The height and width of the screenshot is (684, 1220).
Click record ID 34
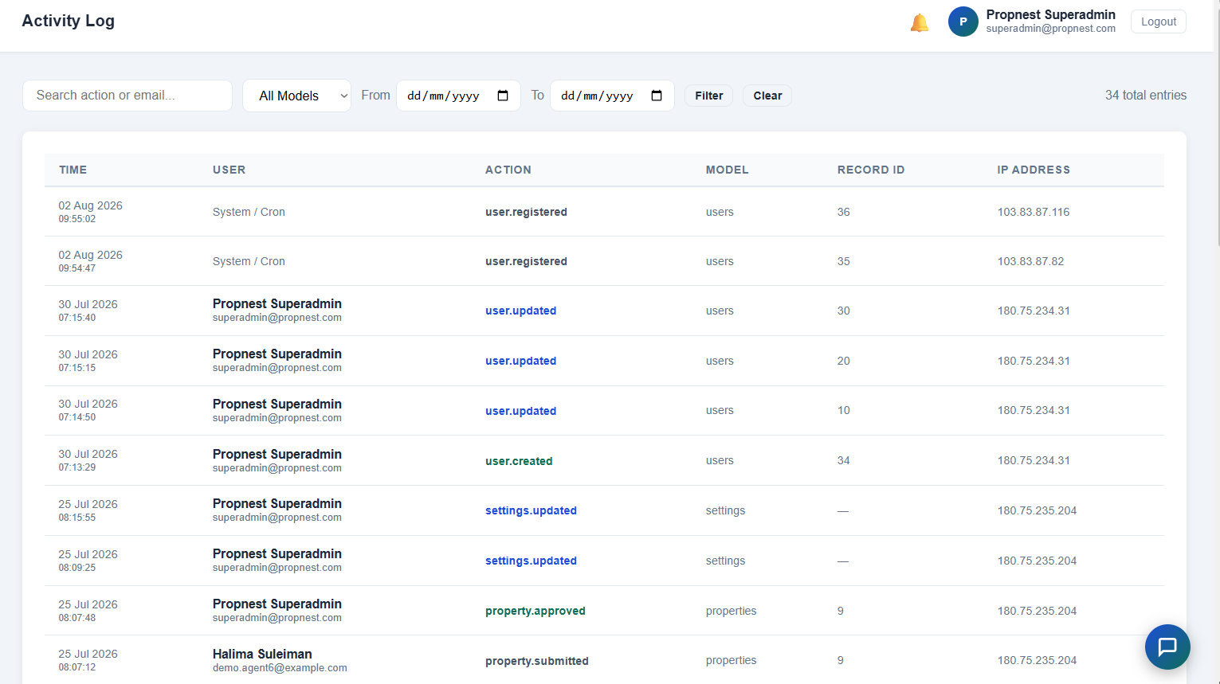point(844,460)
